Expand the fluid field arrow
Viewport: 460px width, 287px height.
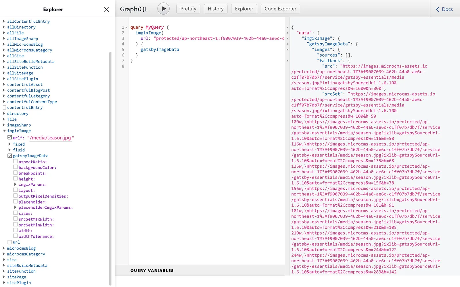coord(10,150)
